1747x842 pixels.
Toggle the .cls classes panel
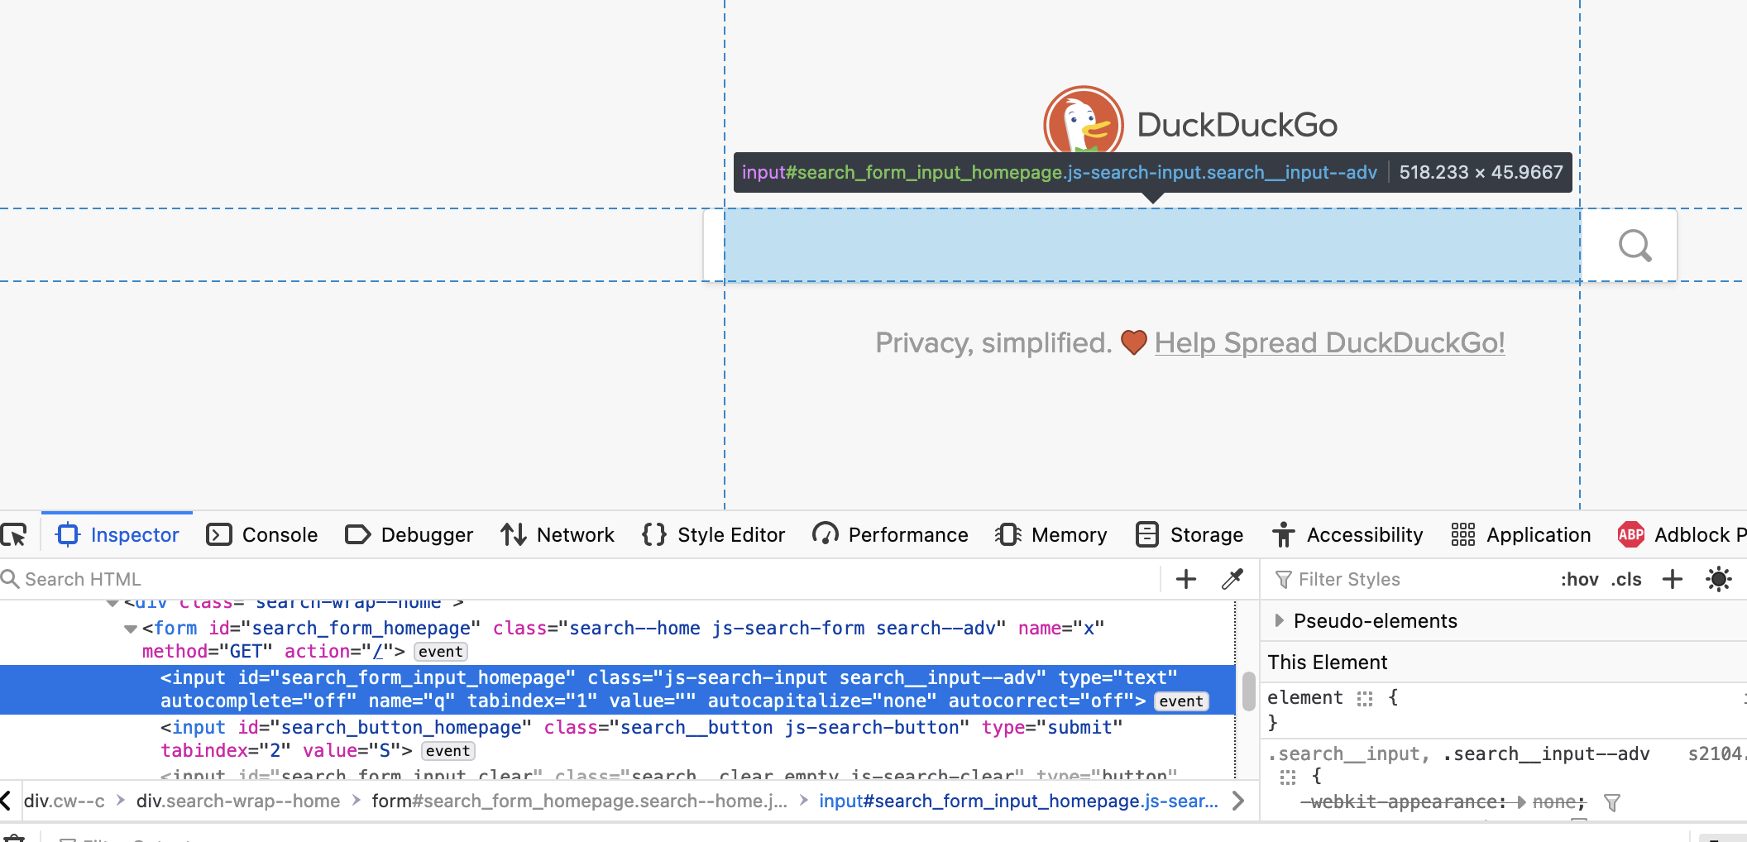point(1626,579)
